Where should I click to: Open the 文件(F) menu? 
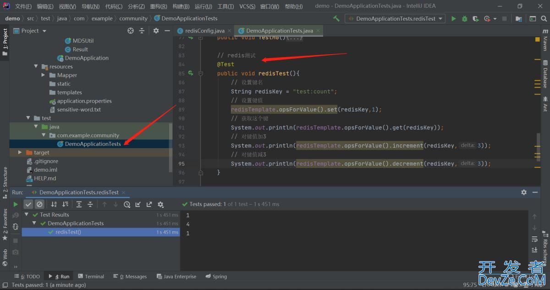click(x=23, y=6)
